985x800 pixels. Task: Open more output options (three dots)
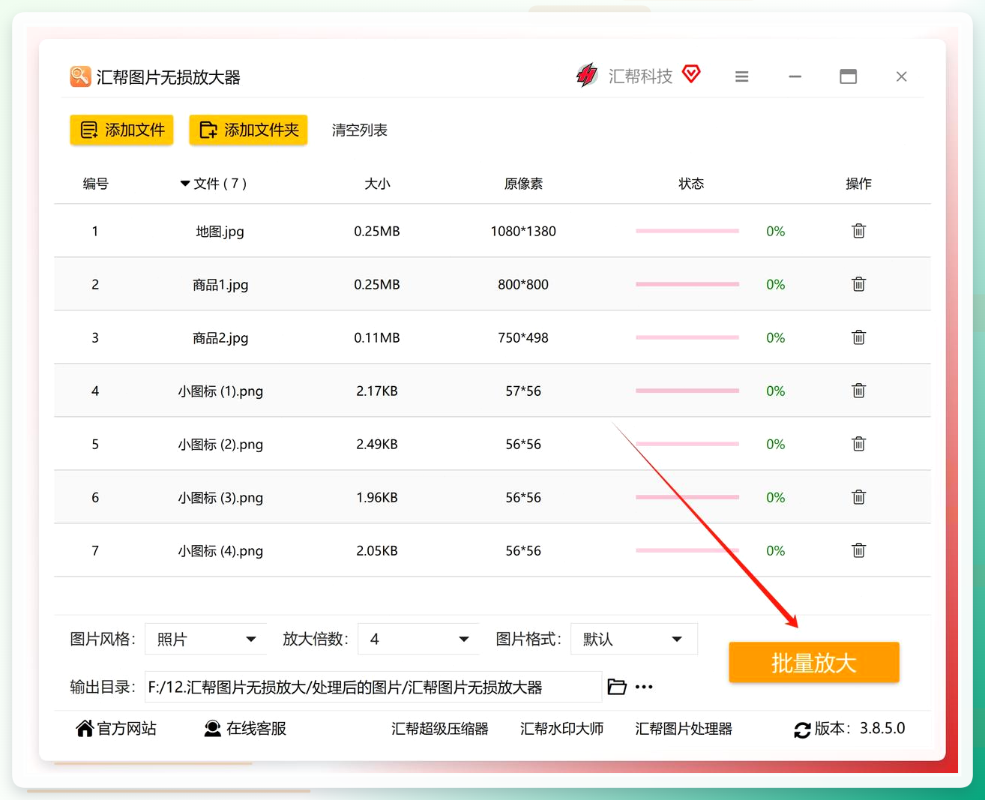pyautogui.click(x=644, y=687)
